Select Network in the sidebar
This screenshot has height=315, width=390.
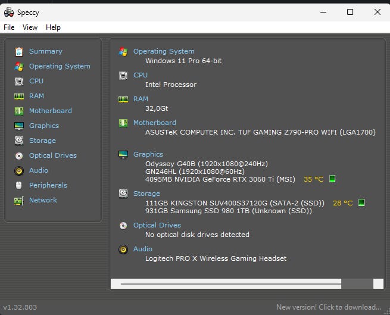43,200
